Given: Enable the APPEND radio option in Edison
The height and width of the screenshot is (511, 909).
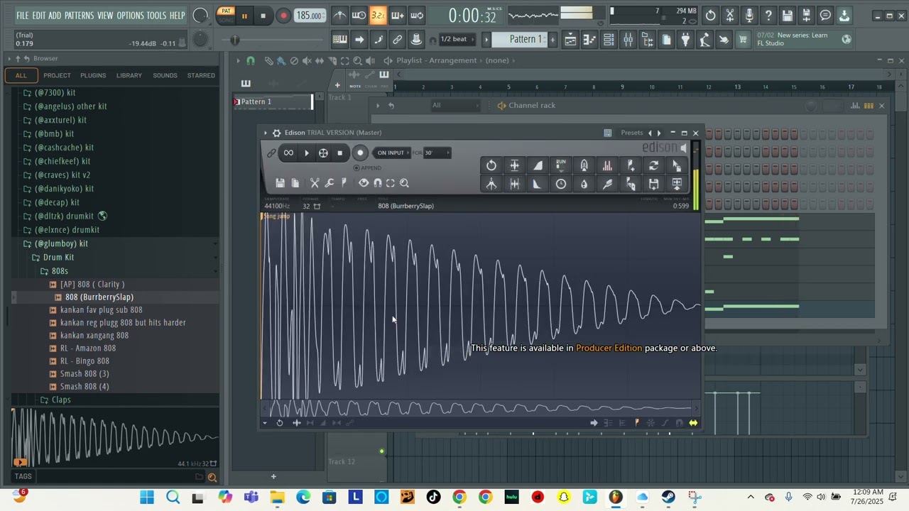Looking at the screenshot, I should (356, 168).
